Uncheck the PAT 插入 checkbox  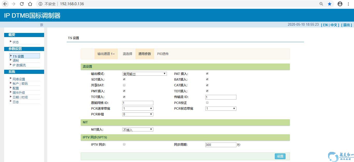(207, 74)
